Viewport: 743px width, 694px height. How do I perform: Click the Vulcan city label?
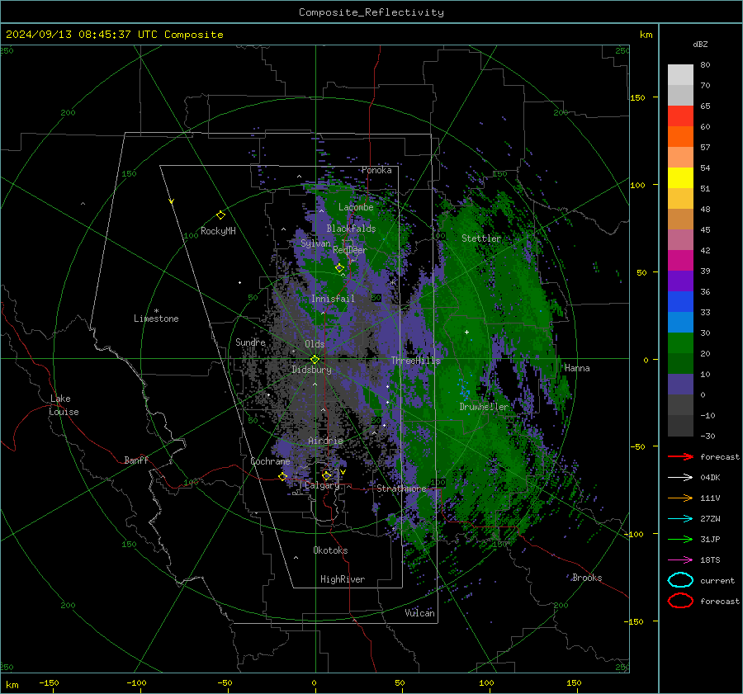coord(419,613)
